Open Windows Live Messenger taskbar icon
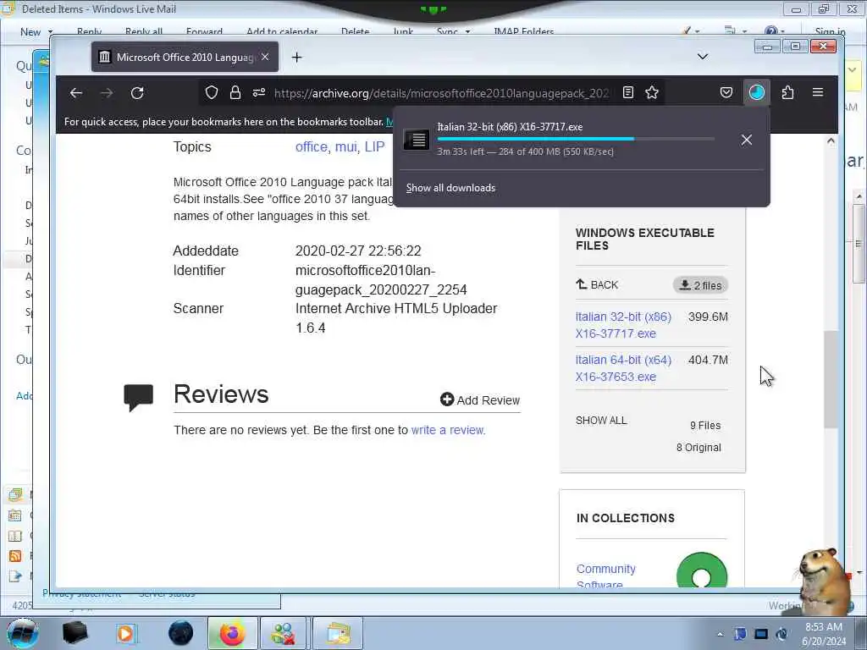Screen dimensions: 867x650 click(x=283, y=633)
